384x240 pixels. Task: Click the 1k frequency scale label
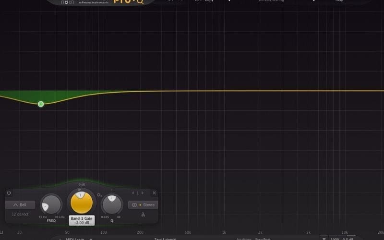(x=224, y=232)
